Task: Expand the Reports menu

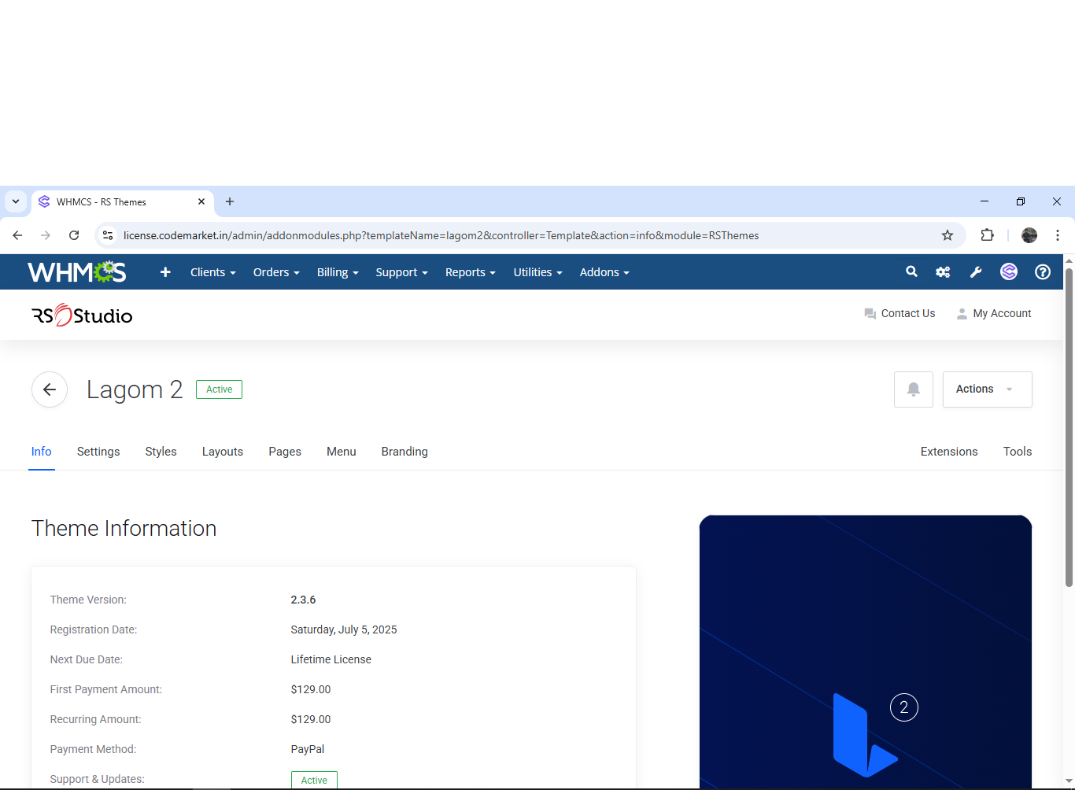Action: point(471,272)
